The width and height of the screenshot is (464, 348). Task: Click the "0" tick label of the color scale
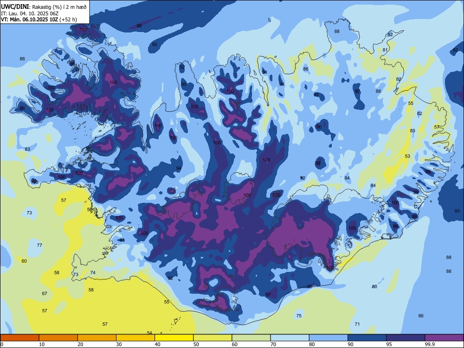point(2,344)
